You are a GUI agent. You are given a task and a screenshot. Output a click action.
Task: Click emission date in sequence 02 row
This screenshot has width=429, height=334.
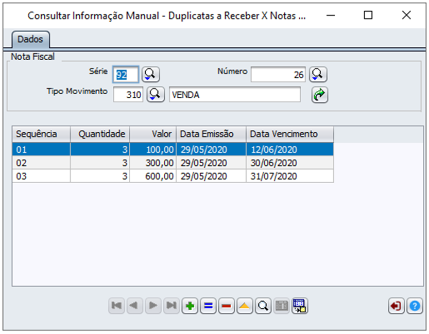211,163
